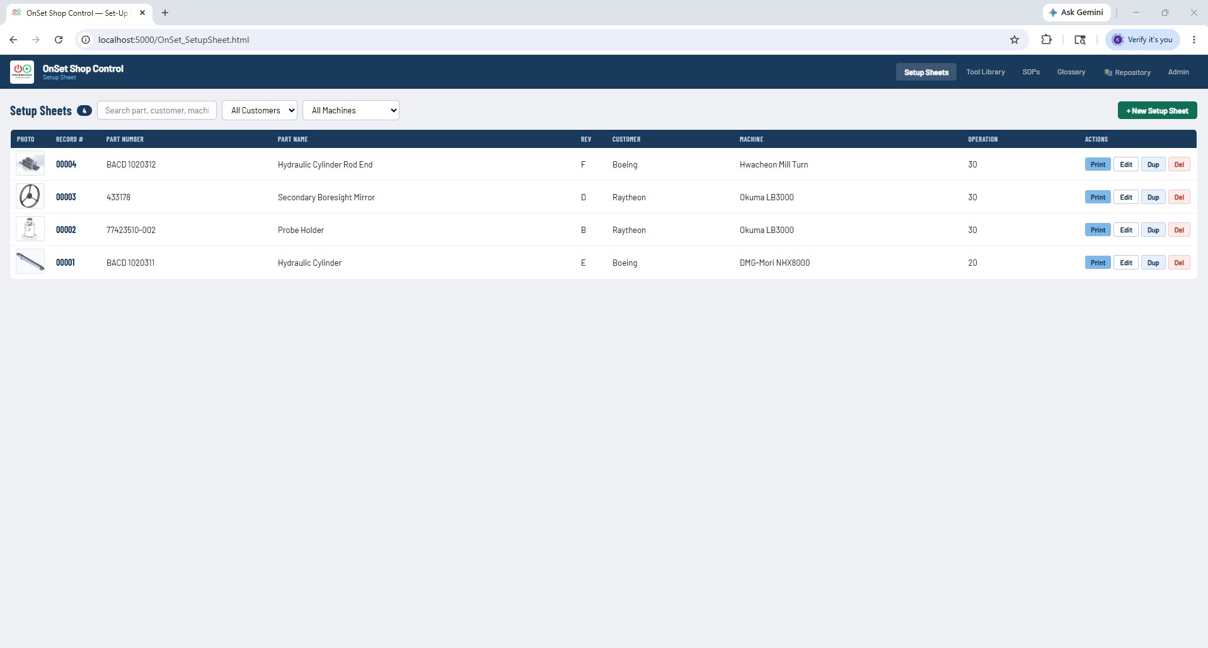Delete the Probe Holder record
This screenshot has width=1208, height=648.
coord(1179,230)
